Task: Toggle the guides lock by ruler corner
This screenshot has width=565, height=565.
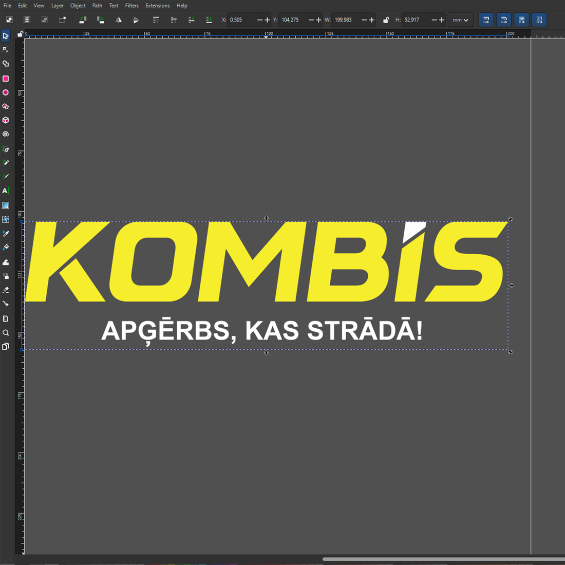Action: (x=20, y=34)
